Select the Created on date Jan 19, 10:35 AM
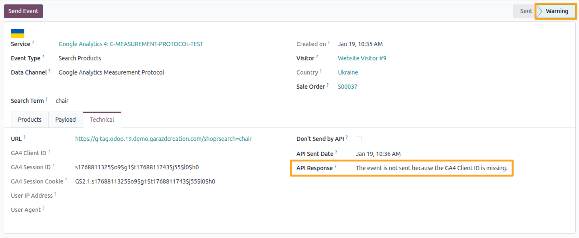This screenshot has height=238, width=579. tap(360, 44)
